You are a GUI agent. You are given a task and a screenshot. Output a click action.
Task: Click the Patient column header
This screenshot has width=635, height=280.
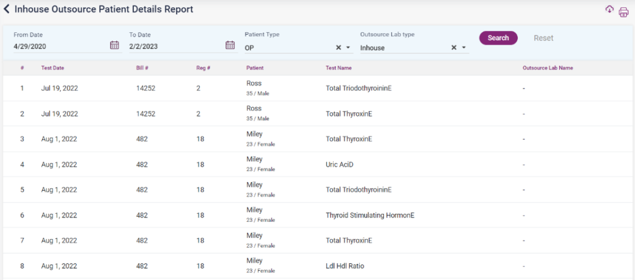click(x=255, y=68)
